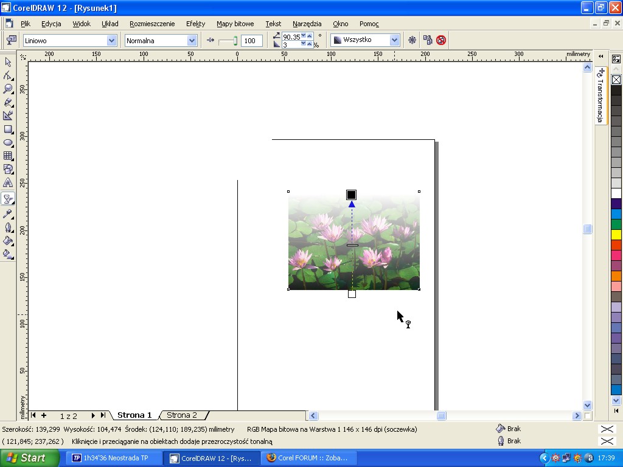623x467 pixels.
Task: Select the Text tool
Action: click(8, 182)
